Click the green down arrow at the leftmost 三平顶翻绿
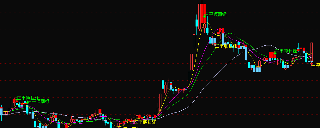This screenshot has height=128, width=320. pyautogui.click(x=17, y=99)
